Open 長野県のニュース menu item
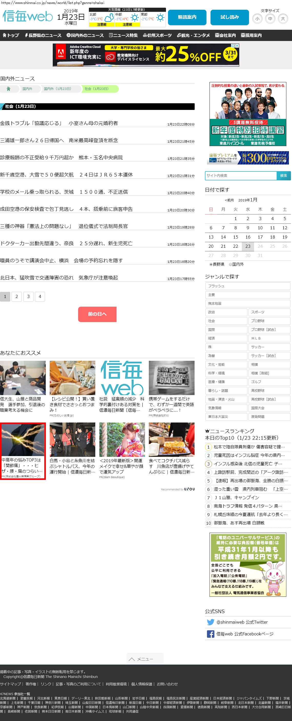This screenshot has height=721, width=292. tap(43, 35)
